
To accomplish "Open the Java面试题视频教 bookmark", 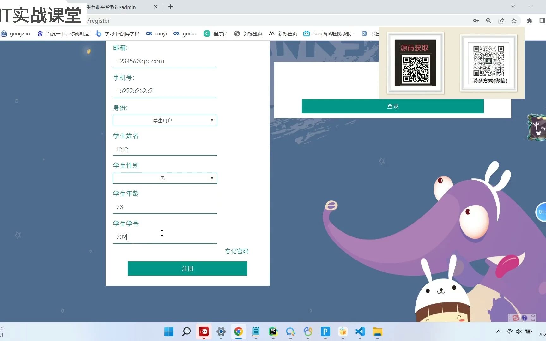I will pyautogui.click(x=329, y=33).
